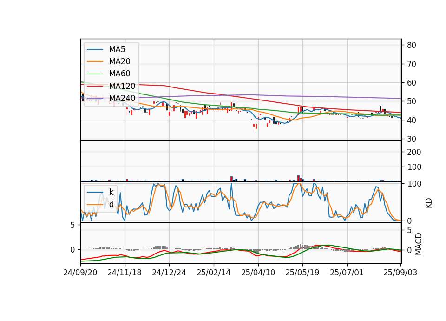Click the 25/09/03 date axis label

[x=400, y=273]
